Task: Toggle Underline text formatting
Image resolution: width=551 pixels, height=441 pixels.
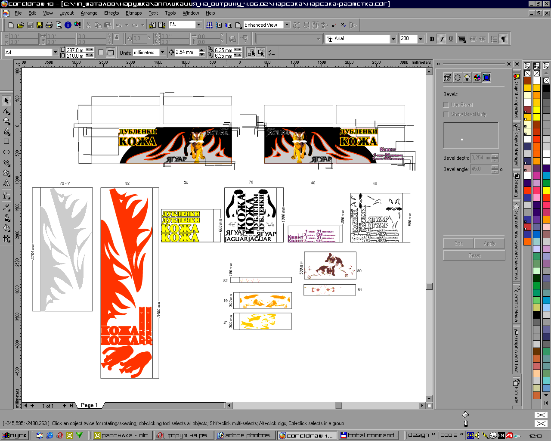Action: [x=451, y=39]
